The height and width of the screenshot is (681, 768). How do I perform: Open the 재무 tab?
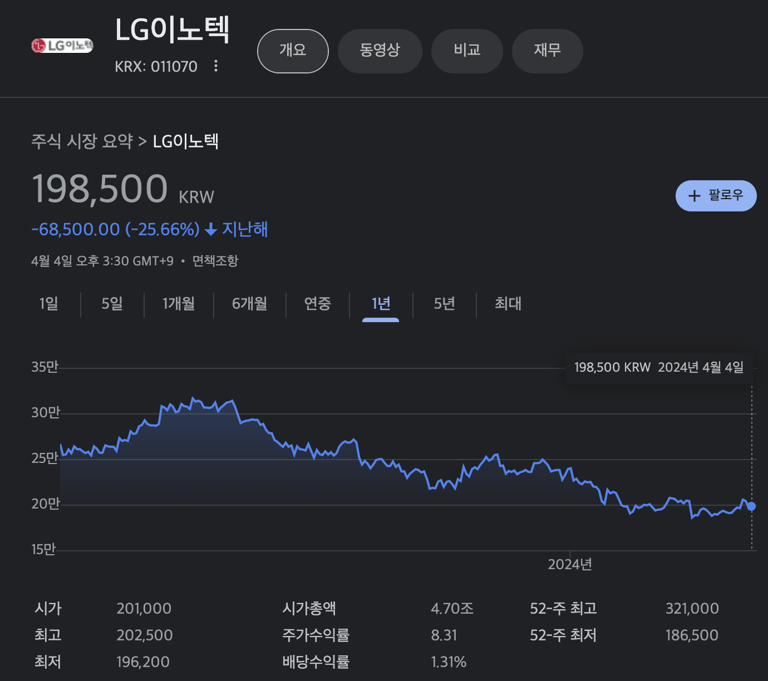[547, 51]
